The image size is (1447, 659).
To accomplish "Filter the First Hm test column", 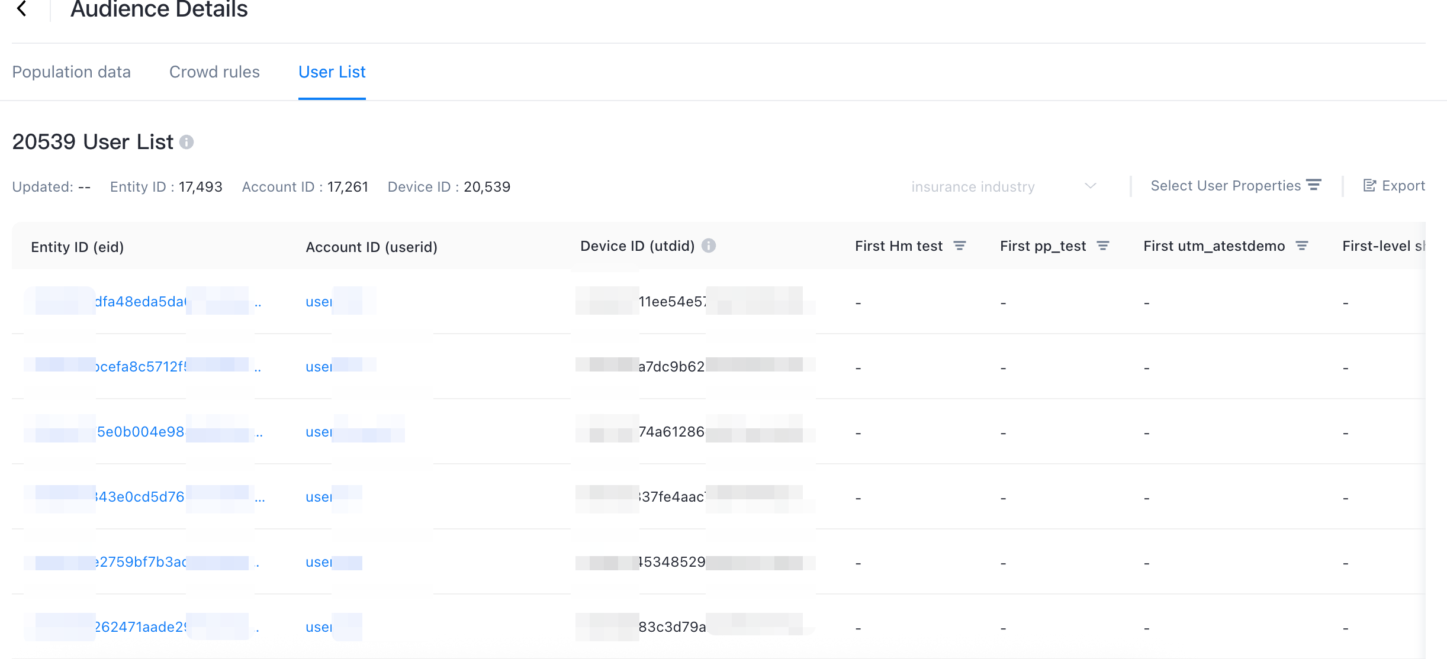I will 960,245.
